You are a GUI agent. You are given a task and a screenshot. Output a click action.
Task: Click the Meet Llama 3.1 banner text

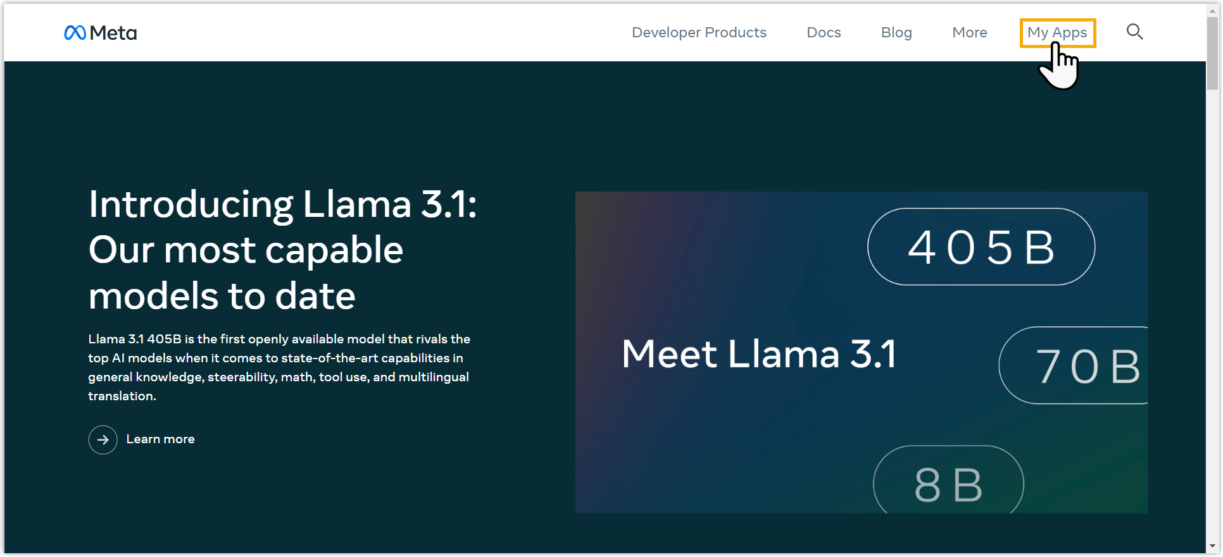coord(758,353)
